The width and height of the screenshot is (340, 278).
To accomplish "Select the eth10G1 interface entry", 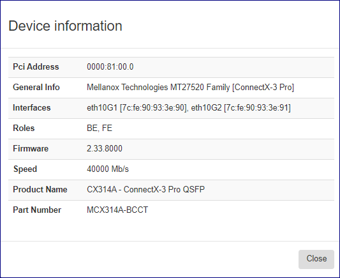I will click(x=137, y=107).
